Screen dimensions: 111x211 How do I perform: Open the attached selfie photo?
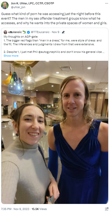tap(55, 132)
